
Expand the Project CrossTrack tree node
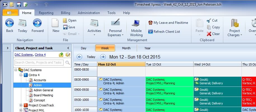(21, 105)
